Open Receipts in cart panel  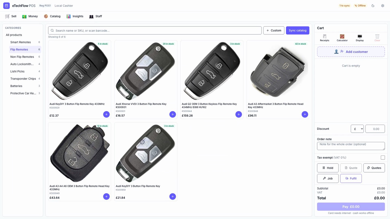tap(324, 38)
